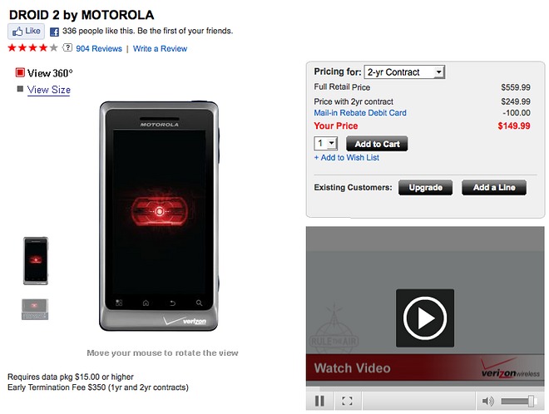Viewport: 549px width, 414px height.
Task: Click the Add to Cart button
Action: pos(377,144)
